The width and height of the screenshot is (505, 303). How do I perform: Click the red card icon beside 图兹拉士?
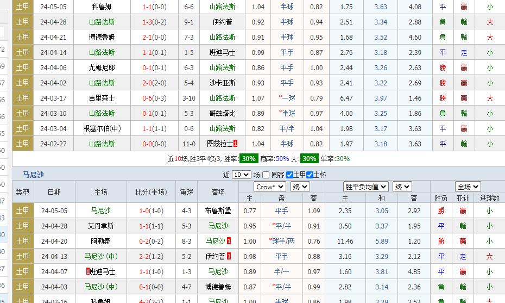point(236,144)
